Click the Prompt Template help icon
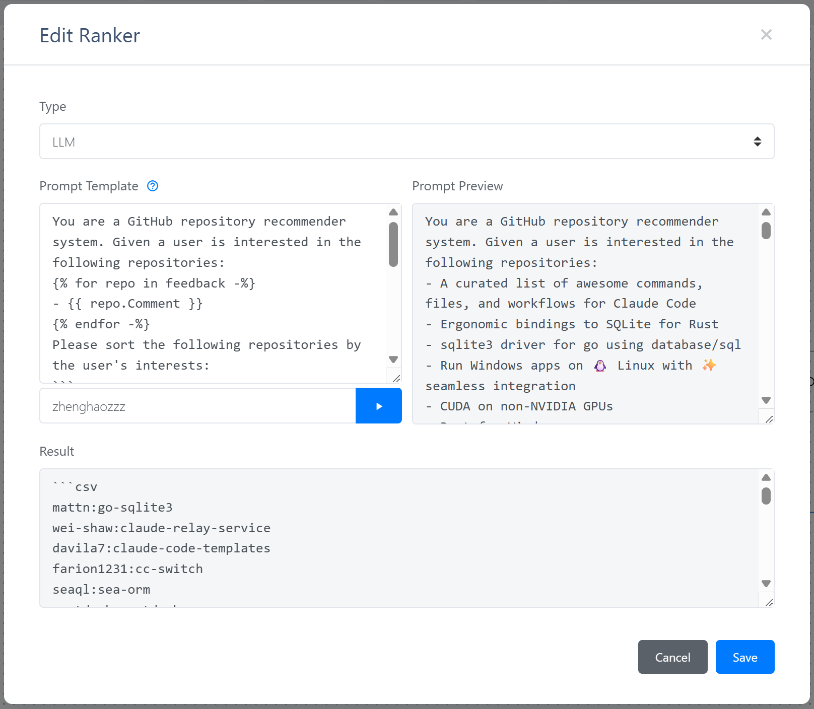 [x=153, y=186]
